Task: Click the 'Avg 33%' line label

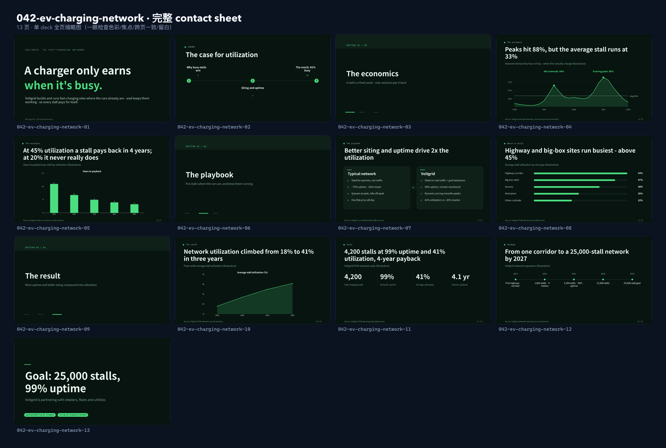Action: [x=634, y=96]
